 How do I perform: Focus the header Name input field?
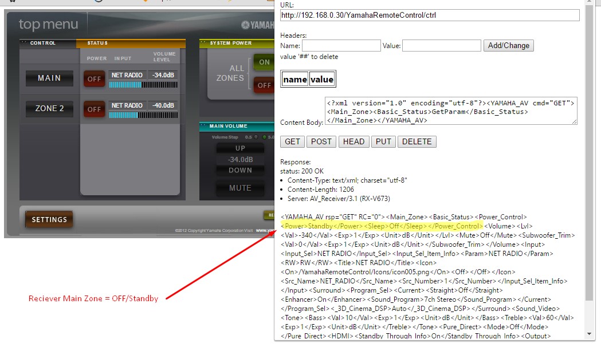[x=341, y=46]
